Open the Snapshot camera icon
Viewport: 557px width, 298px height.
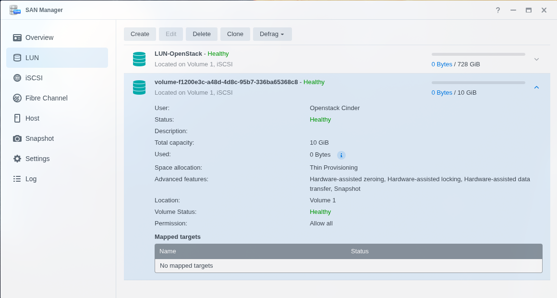(17, 139)
